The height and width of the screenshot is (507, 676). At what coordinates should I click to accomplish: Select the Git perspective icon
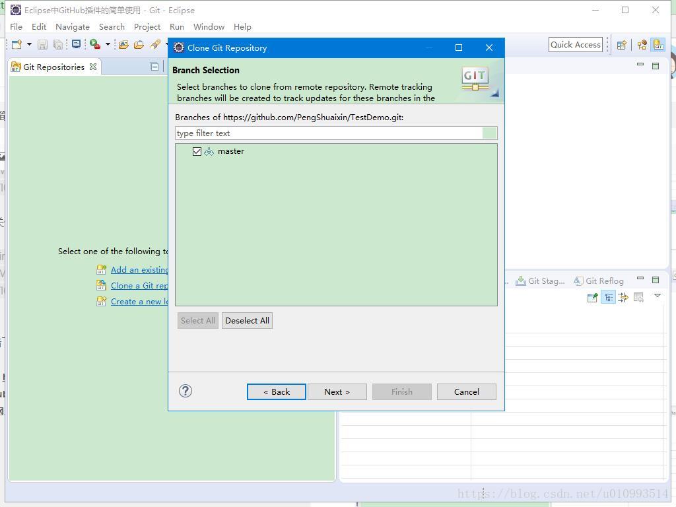coord(658,44)
